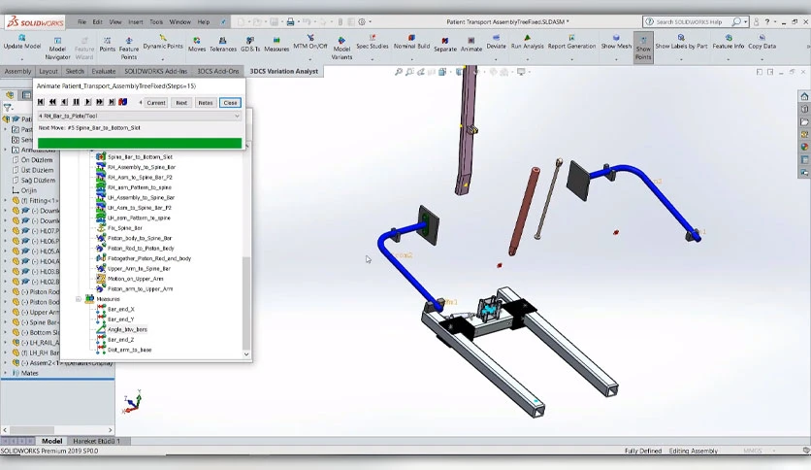Click the Separate command

click(445, 45)
